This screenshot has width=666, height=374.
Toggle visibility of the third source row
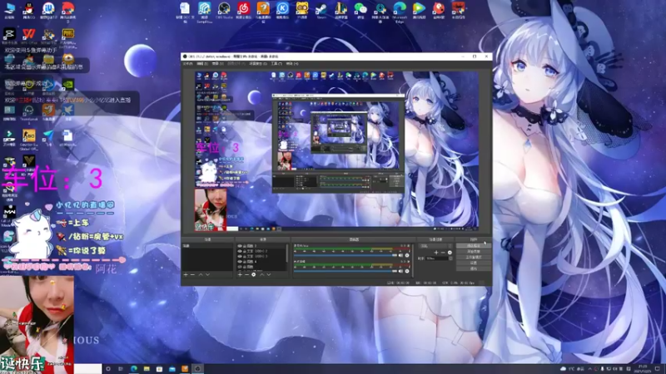tap(239, 256)
